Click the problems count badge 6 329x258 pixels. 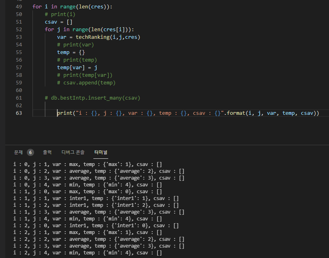click(x=30, y=152)
